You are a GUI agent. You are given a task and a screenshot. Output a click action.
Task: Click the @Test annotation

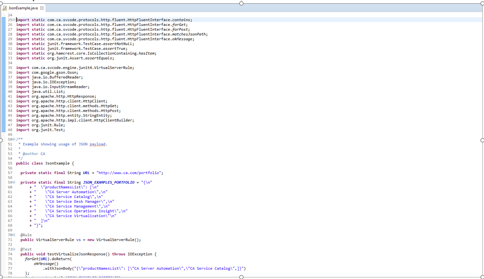[x=26, y=249]
